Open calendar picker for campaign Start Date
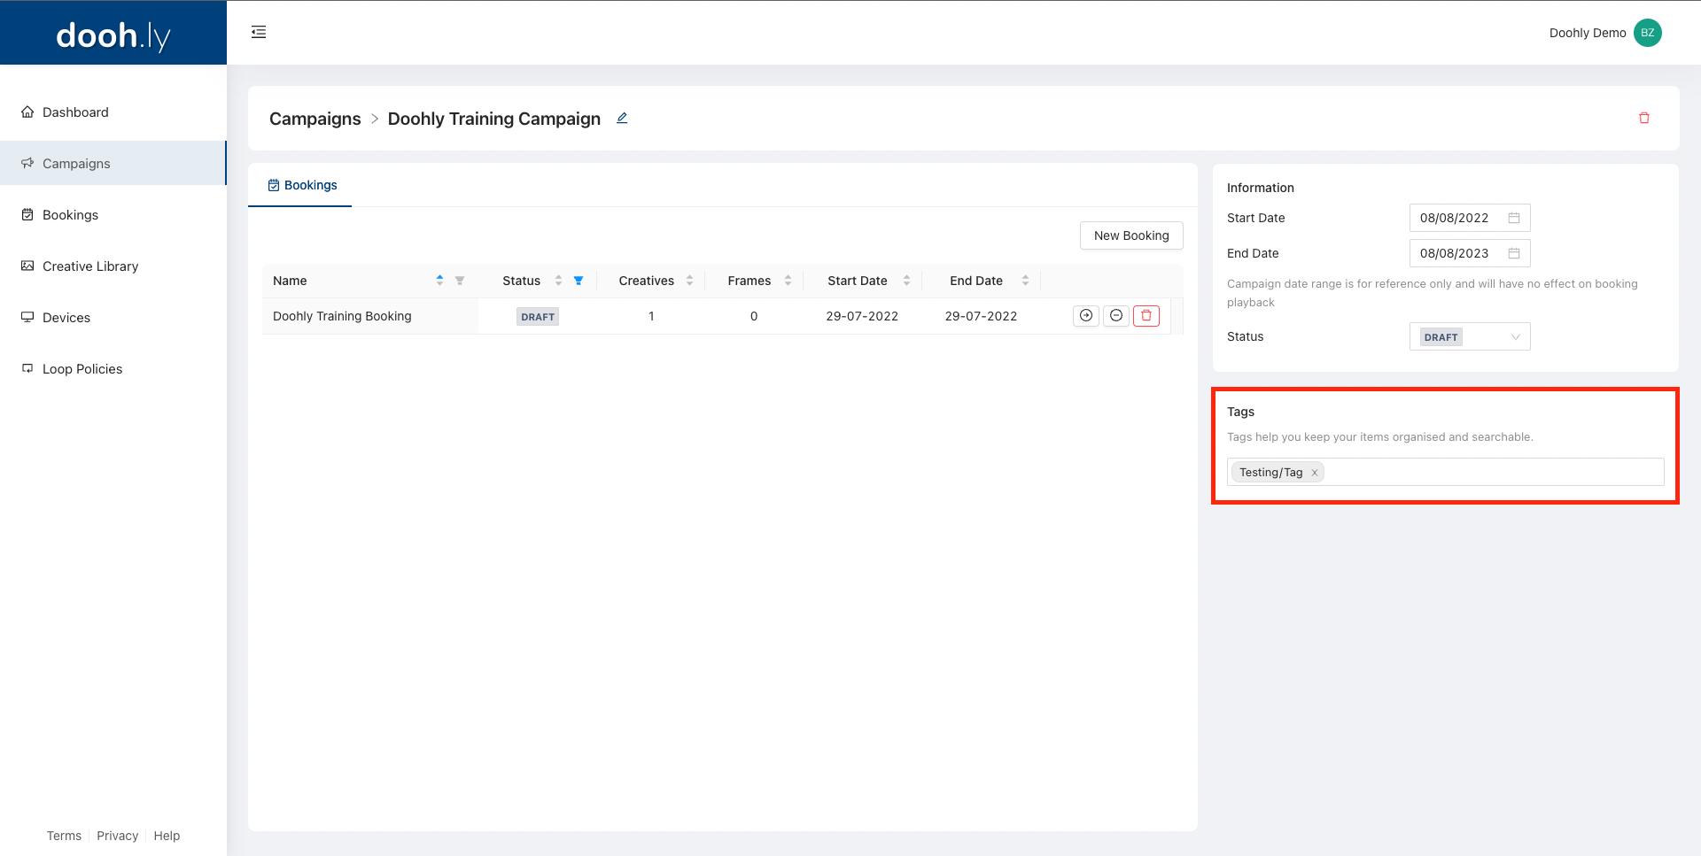 tap(1514, 218)
